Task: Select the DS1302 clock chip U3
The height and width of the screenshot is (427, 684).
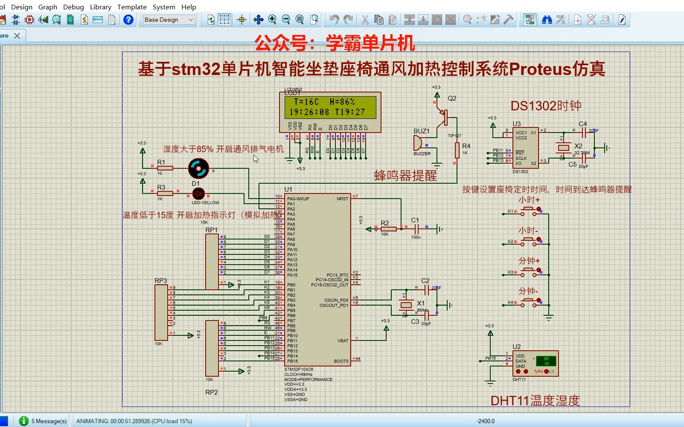Action: [525, 148]
